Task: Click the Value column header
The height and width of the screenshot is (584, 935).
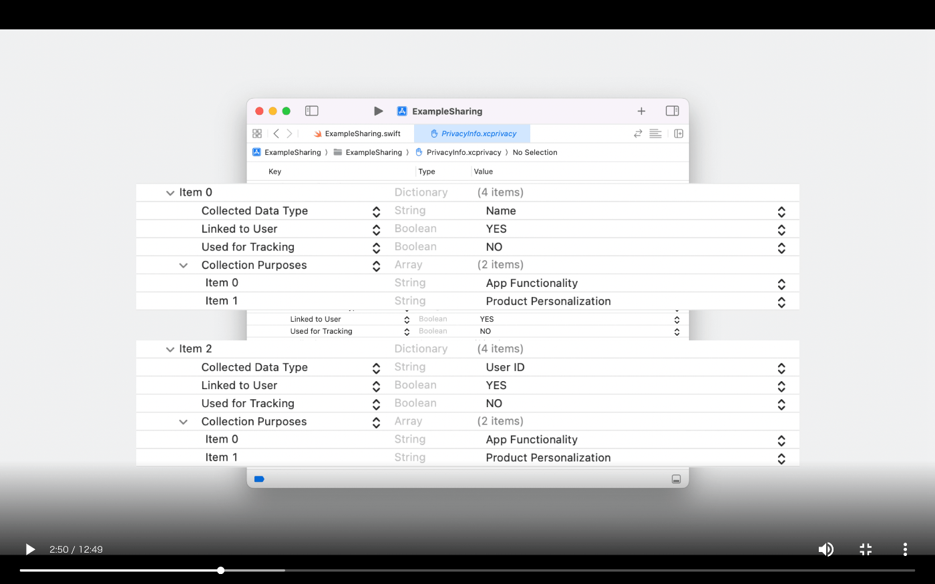Action: [x=484, y=172]
